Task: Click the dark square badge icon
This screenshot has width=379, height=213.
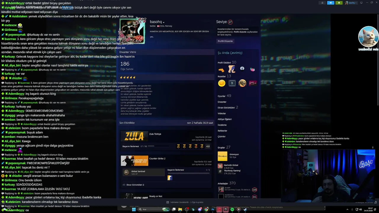Action: tap(232, 83)
